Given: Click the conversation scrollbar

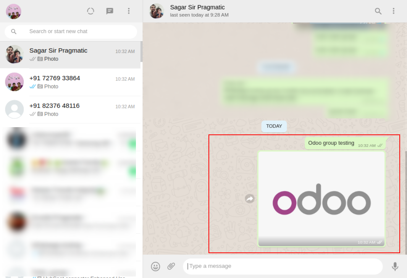Looking at the screenshot, I should point(406,202).
